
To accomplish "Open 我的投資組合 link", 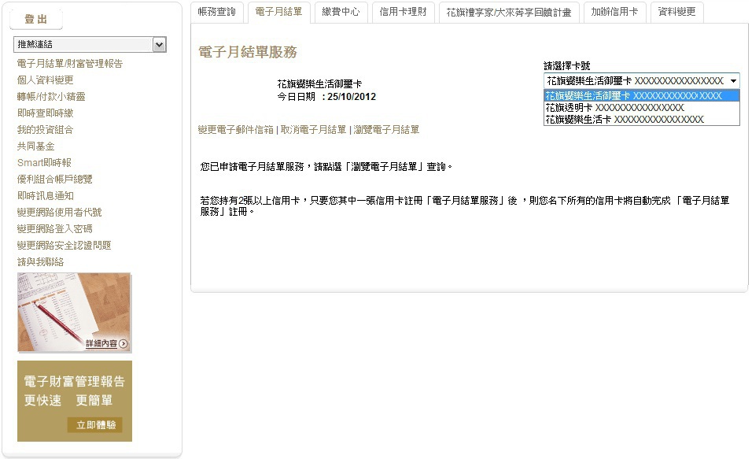I will (x=46, y=130).
